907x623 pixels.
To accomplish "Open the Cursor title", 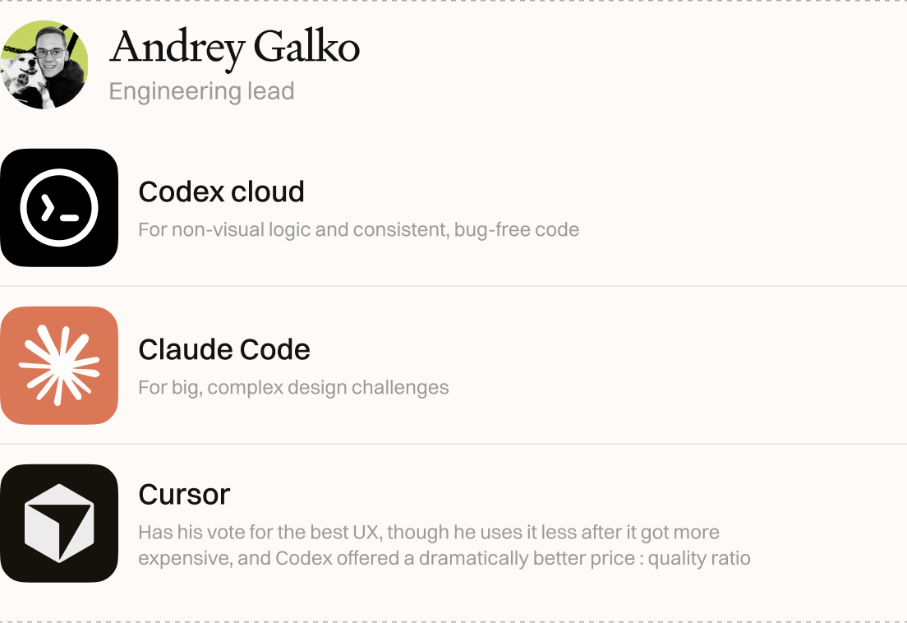I will click(184, 494).
